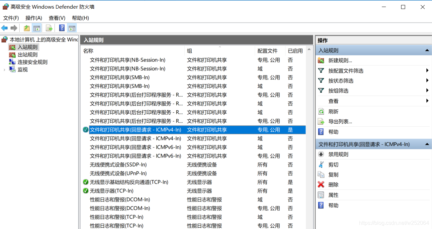Select the root 本地计算机 上的高级安全 tree node
Screen dimensions: 432x229
tap(44, 40)
